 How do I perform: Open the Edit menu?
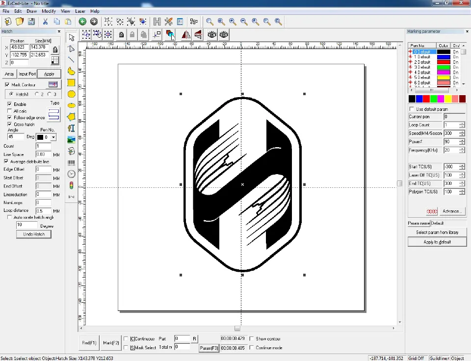(18, 11)
